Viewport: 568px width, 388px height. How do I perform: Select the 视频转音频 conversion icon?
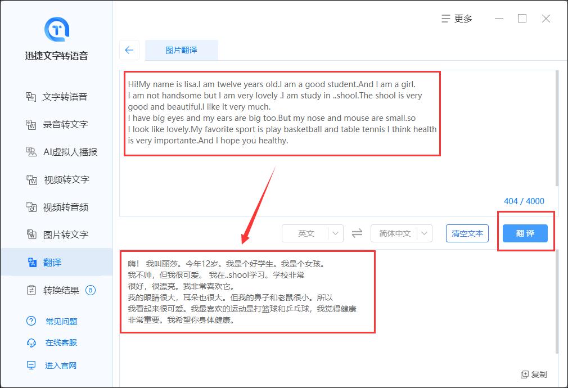tap(31, 207)
